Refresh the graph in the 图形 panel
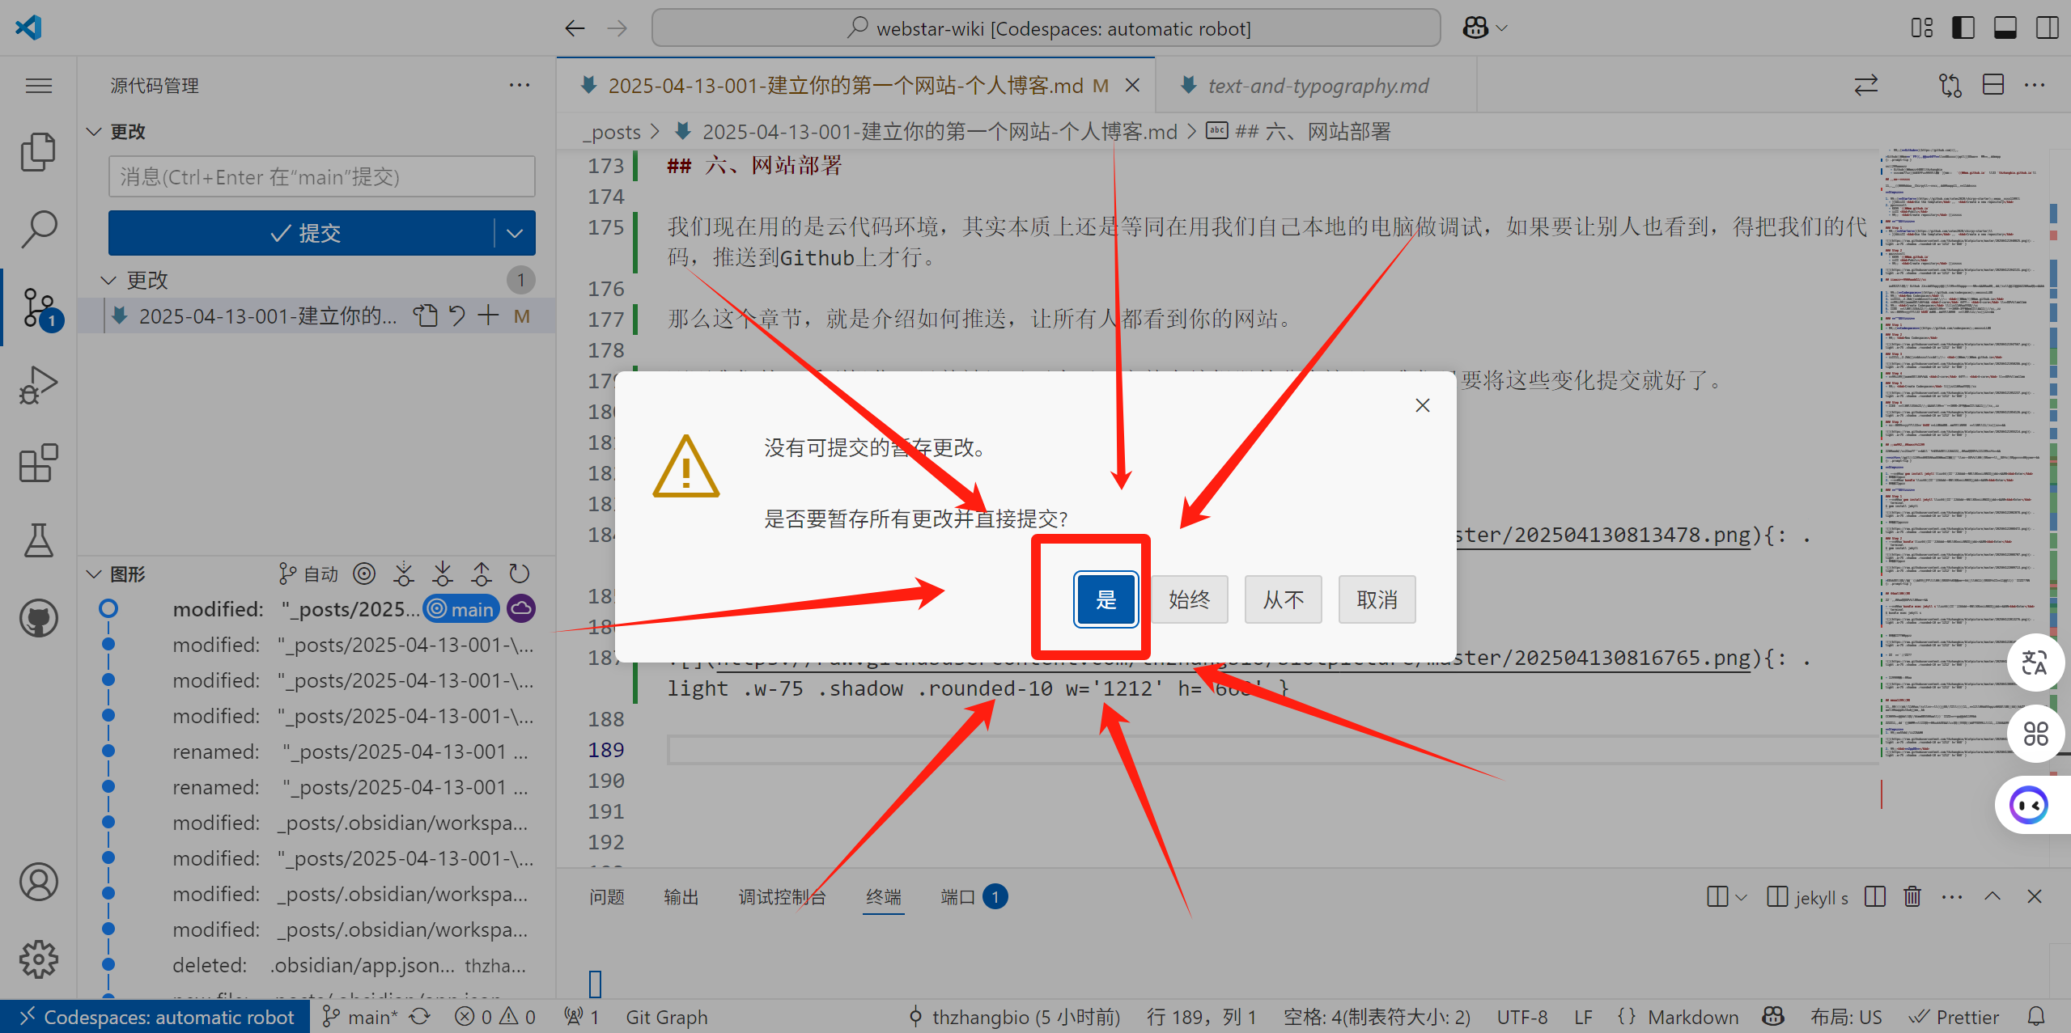 pyautogui.click(x=519, y=574)
